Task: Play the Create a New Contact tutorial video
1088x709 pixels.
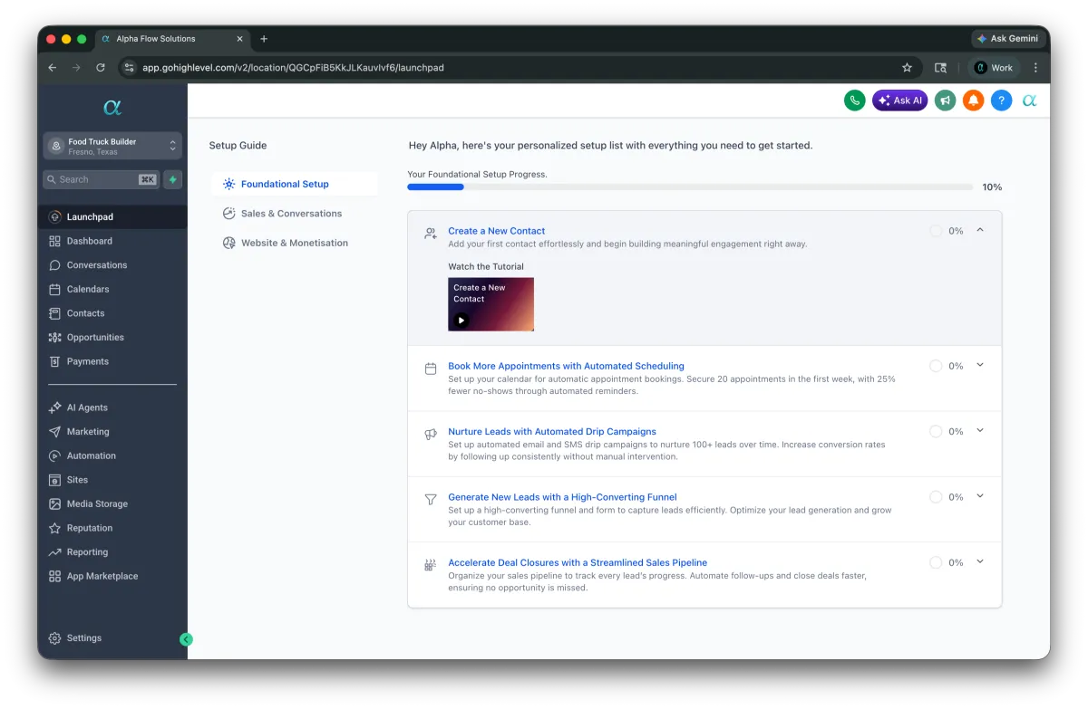Action: (461, 320)
